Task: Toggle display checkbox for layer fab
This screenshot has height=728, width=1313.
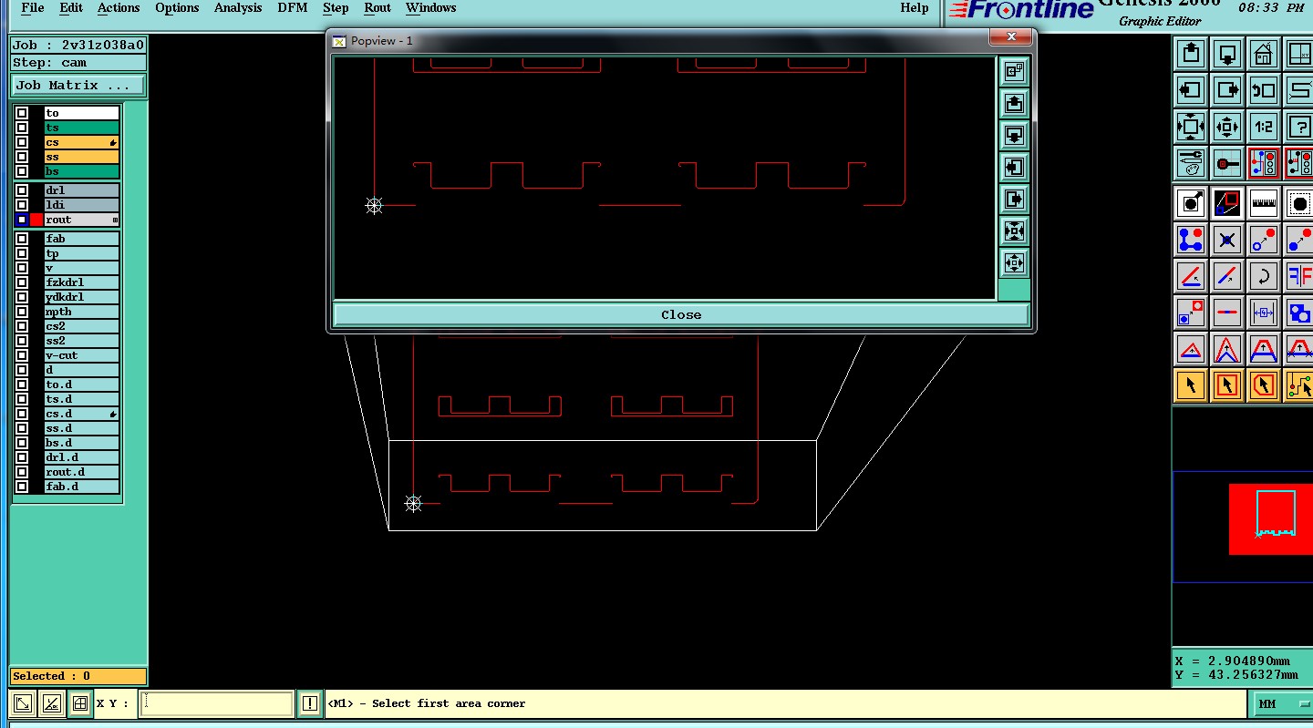Action: click(x=21, y=239)
